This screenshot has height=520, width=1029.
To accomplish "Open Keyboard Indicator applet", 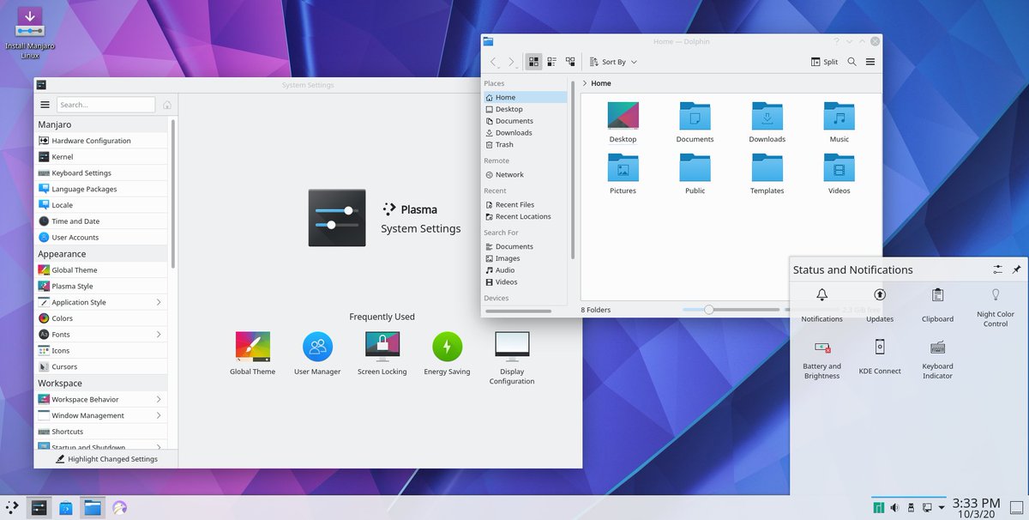I will coord(937,359).
